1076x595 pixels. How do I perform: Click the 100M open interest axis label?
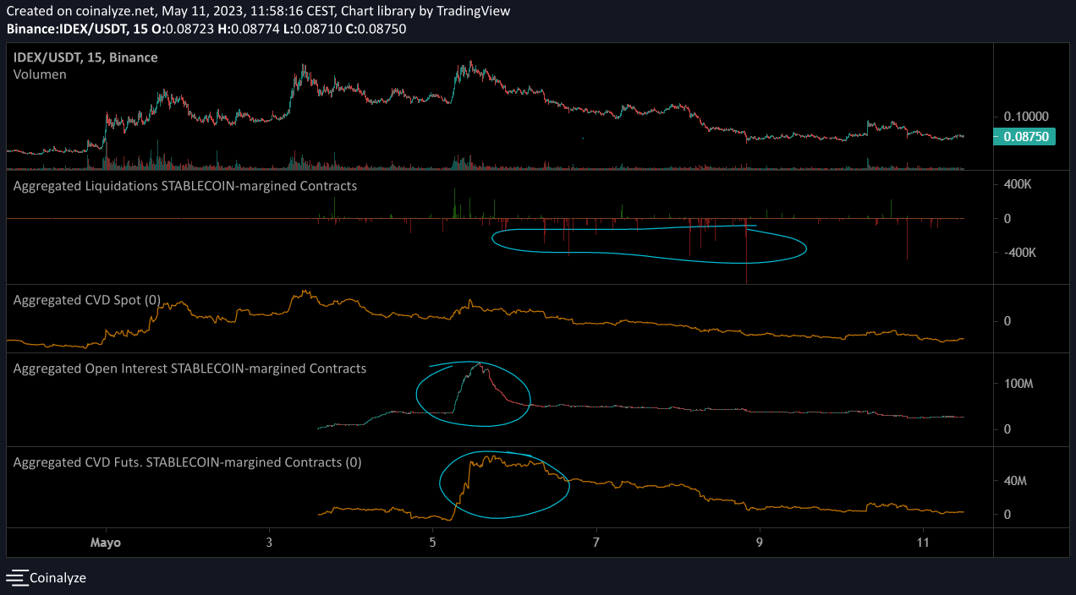1019,384
